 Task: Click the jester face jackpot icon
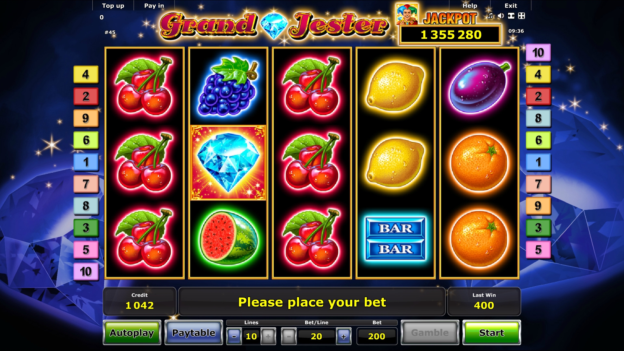407,14
